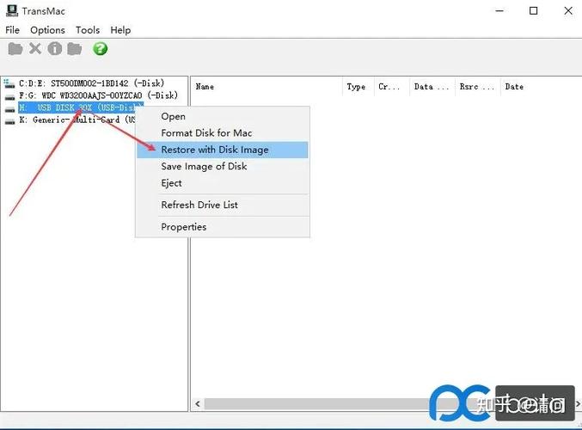This screenshot has height=430, width=582.
Task: Click the info toolbar icon
Action: (55, 49)
